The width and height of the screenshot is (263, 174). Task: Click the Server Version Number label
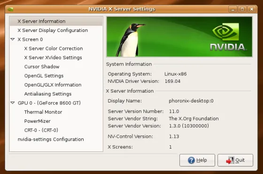(136, 111)
